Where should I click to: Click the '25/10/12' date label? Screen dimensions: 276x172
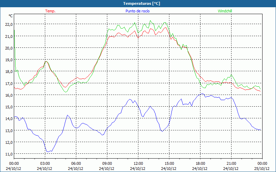[x=262, y=169]
